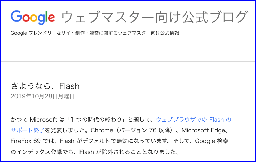The width and height of the screenshot is (256, 162).
Task: Follow the ウェブブラウザでの Flash の link
Action: pos(194,120)
